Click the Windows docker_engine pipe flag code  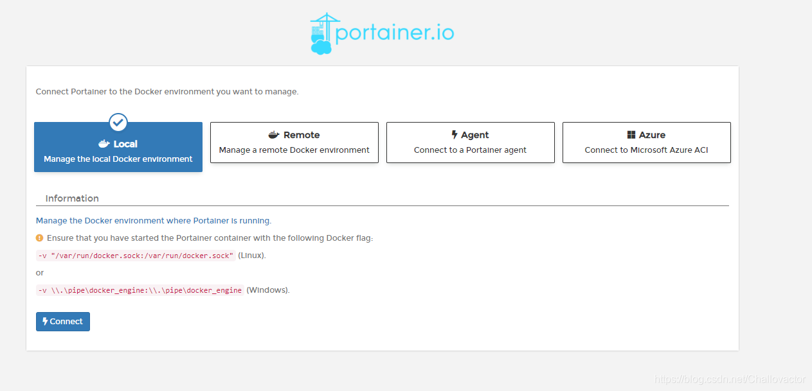tap(140, 290)
